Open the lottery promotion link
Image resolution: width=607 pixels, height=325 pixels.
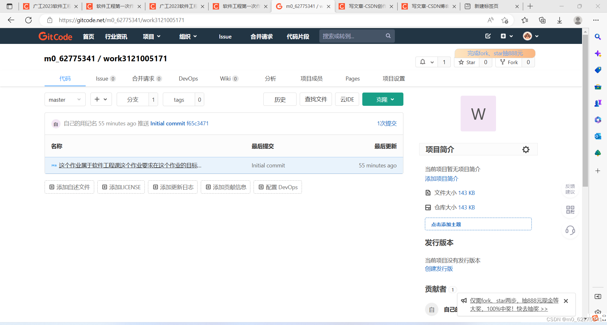[x=514, y=304]
